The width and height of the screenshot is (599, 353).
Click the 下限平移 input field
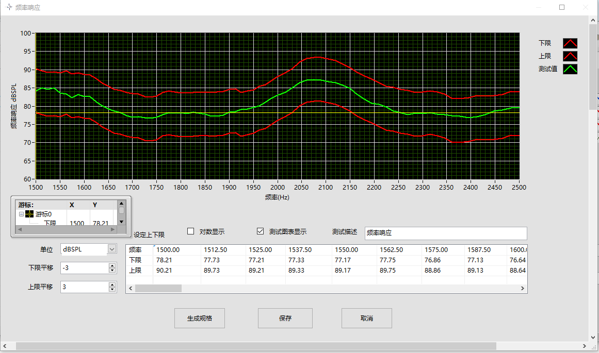[85, 268]
